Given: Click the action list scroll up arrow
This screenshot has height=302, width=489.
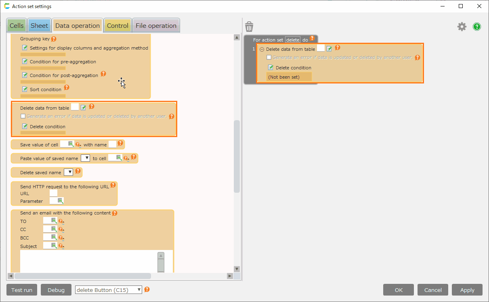Looking at the screenshot, I should (237, 37).
